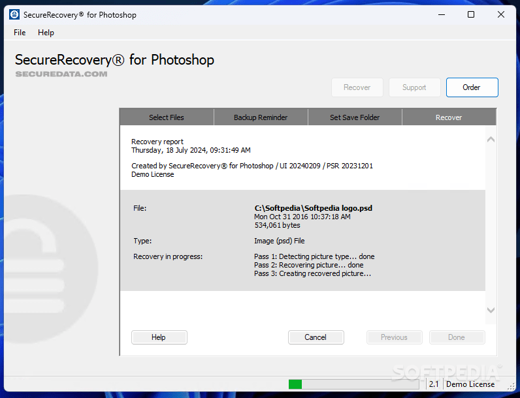Click the Order button
This screenshot has height=398, width=520.
[x=472, y=87]
